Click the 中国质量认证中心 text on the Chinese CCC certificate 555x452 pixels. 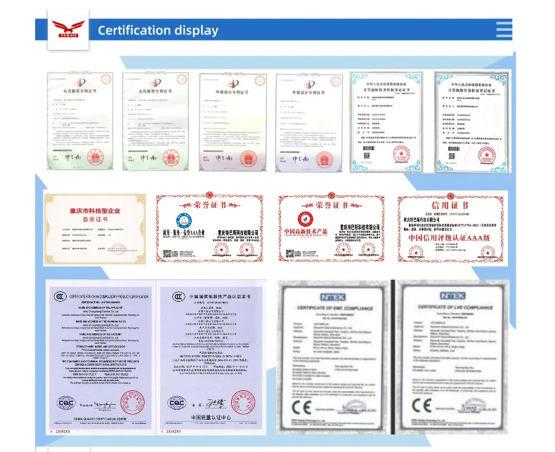[x=211, y=418]
